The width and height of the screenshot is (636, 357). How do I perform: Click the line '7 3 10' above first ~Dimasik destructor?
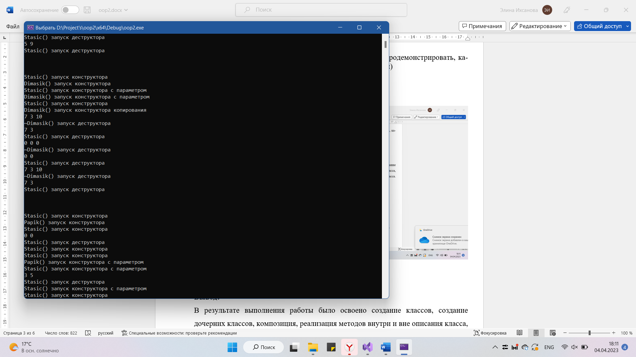33,117
